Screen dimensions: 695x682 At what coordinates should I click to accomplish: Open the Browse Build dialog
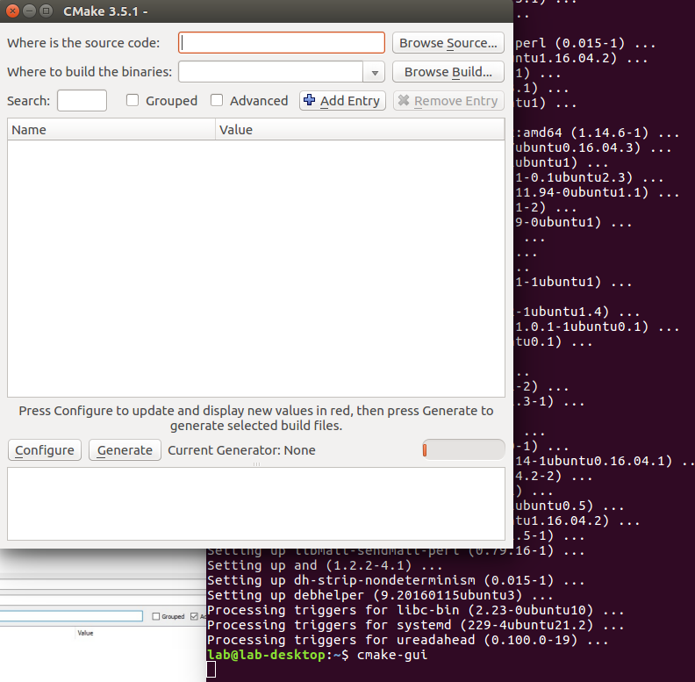[448, 72]
